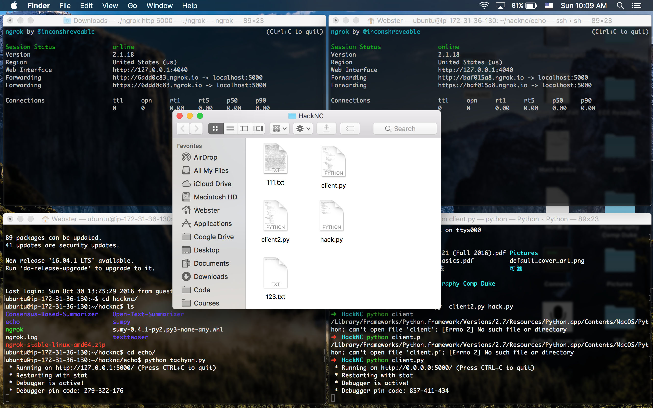Open Spotlight search in the menu bar
Viewport: 653px width, 408px height.
[620, 6]
